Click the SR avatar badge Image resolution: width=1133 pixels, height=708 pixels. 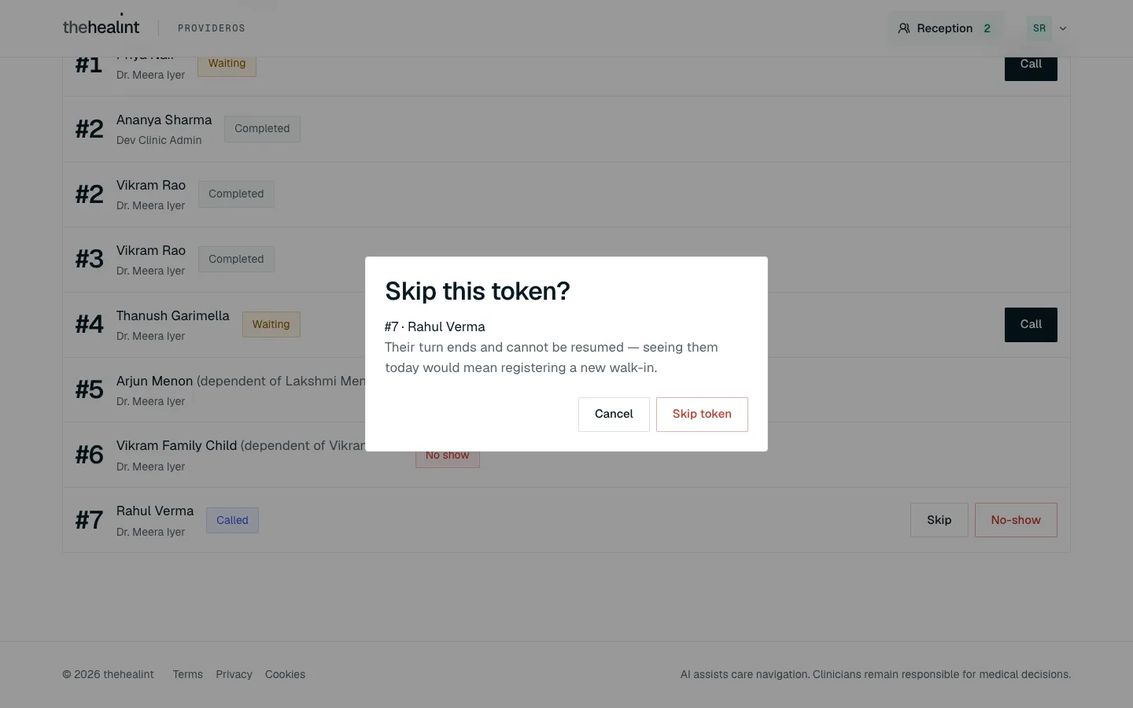(1039, 28)
